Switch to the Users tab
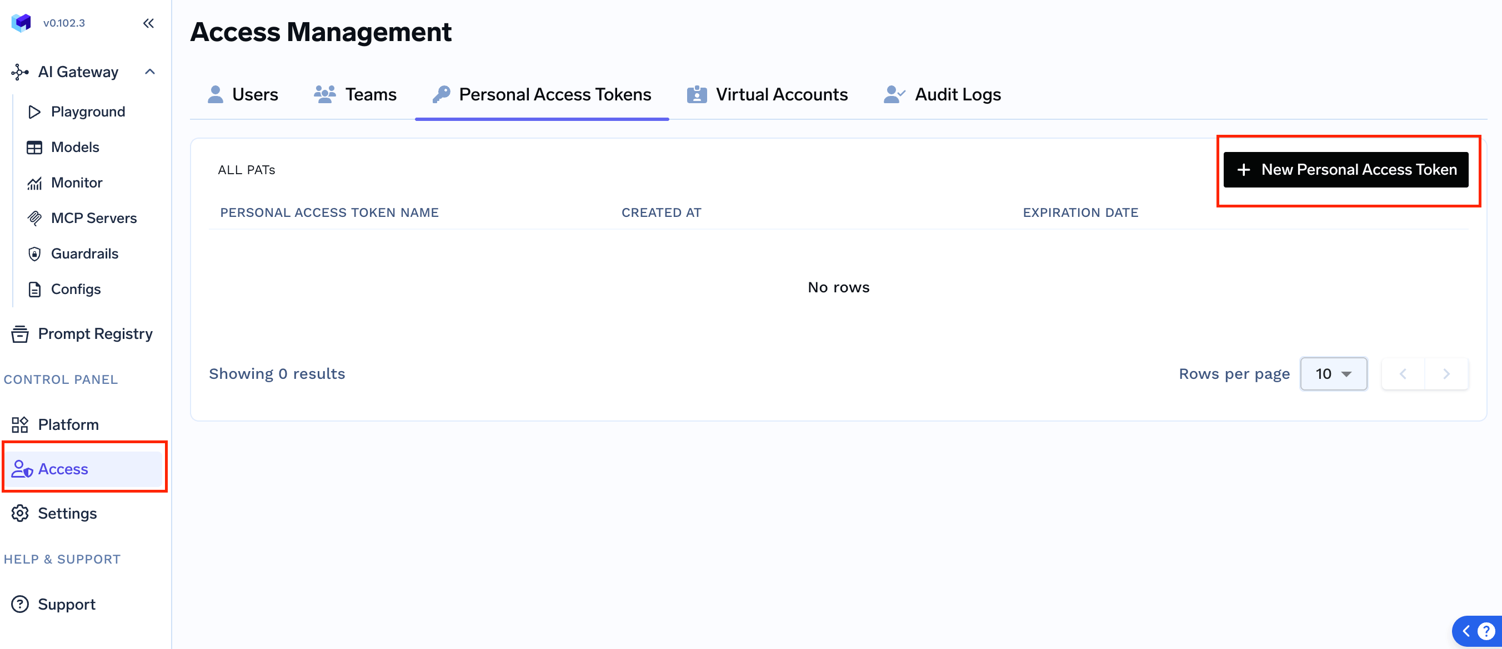 point(243,94)
